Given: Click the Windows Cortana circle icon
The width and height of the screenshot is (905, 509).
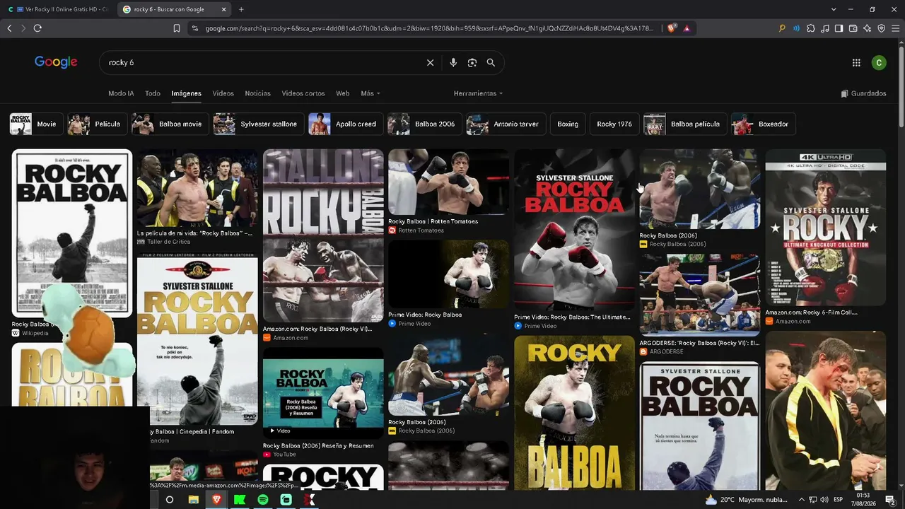Looking at the screenshot, I should (x=170, y=500).
